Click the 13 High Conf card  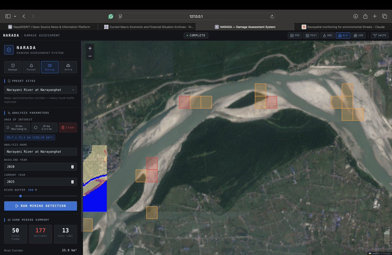pyautogui.click(x=65, y=234)
